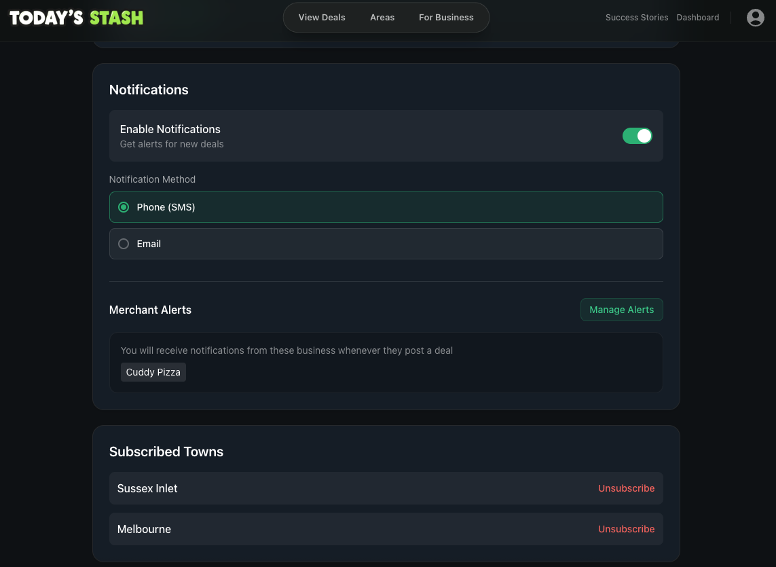Unsubscribe from Melbourne
The image size is (776, 567).
tap(626, 529)
